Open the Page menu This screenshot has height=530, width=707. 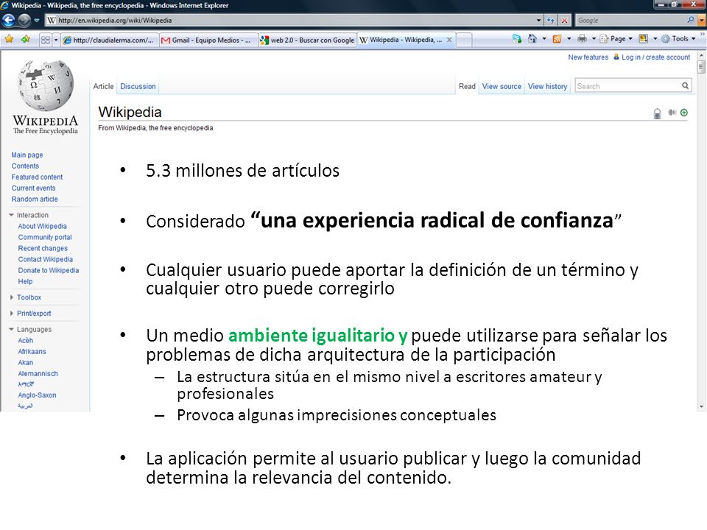click(x=616, y=39)
